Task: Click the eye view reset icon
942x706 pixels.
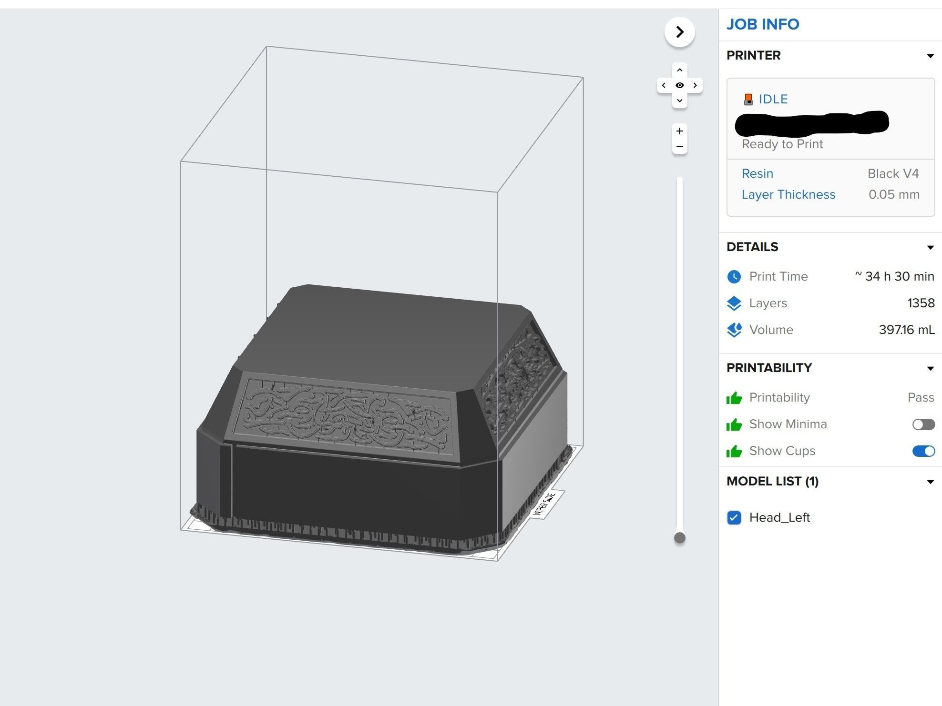Action: 680,85
